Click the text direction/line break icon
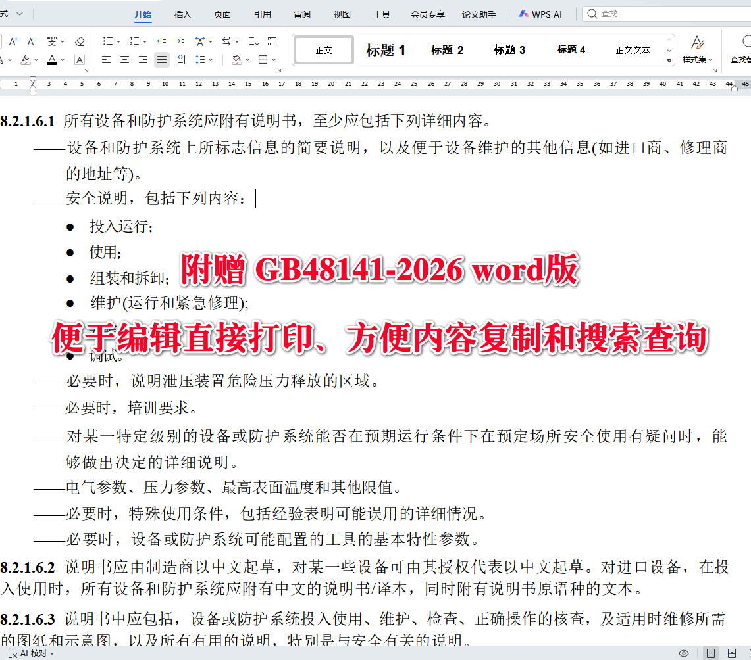 pyautogui.click(x=226, y=41)
